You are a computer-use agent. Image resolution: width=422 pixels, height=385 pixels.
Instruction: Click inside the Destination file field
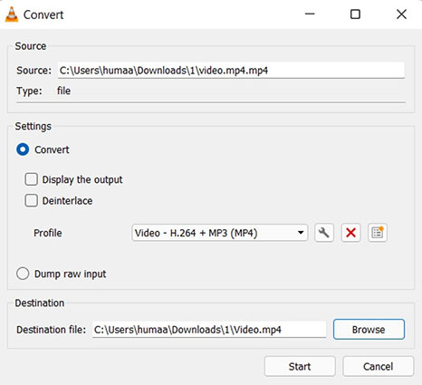(209, 330)
